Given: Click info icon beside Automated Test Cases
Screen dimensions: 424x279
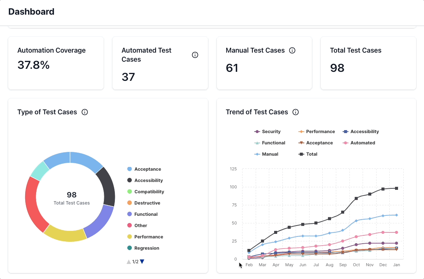Looking at the screenshot, I should click(195, 55).
